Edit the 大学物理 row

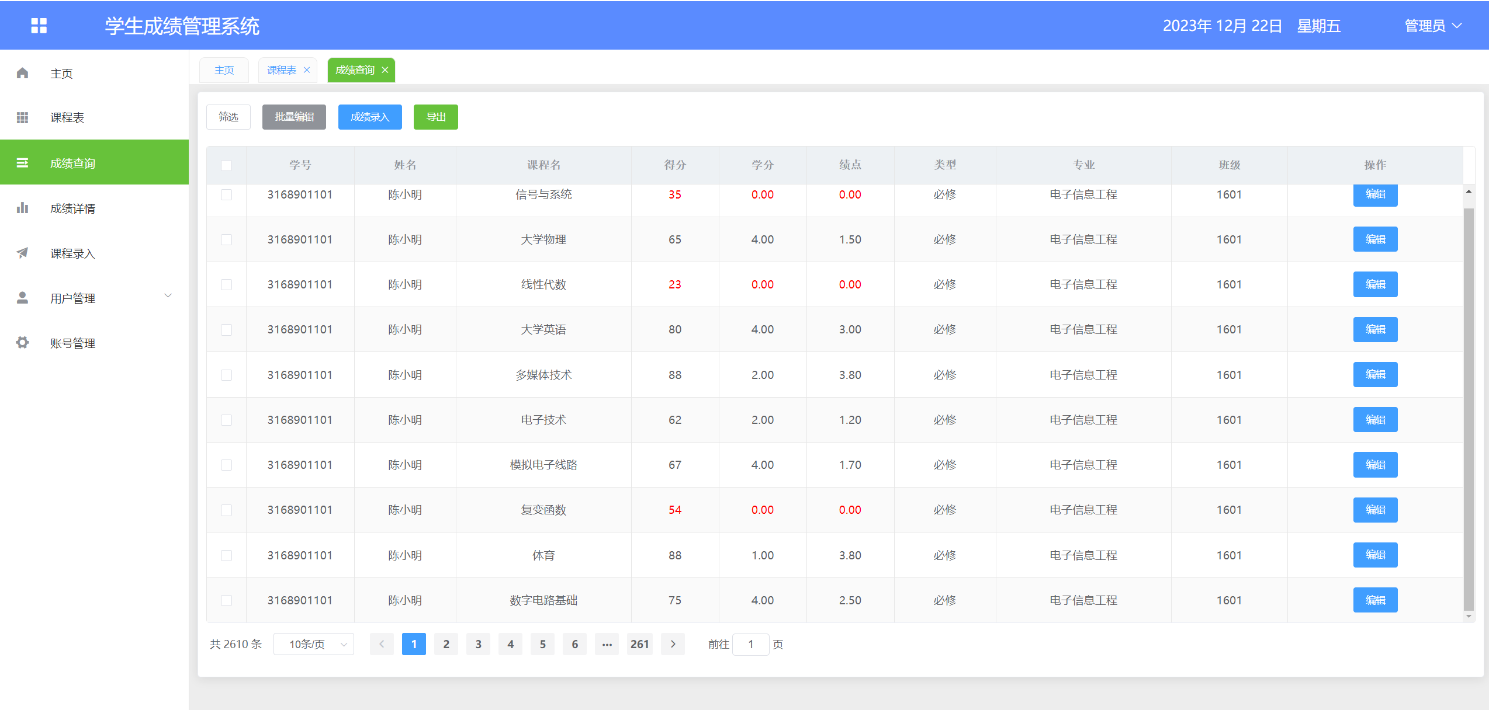[x=1375, y=239]
